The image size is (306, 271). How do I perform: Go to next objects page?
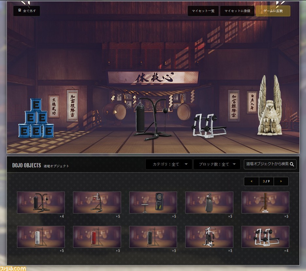point(281,181)
